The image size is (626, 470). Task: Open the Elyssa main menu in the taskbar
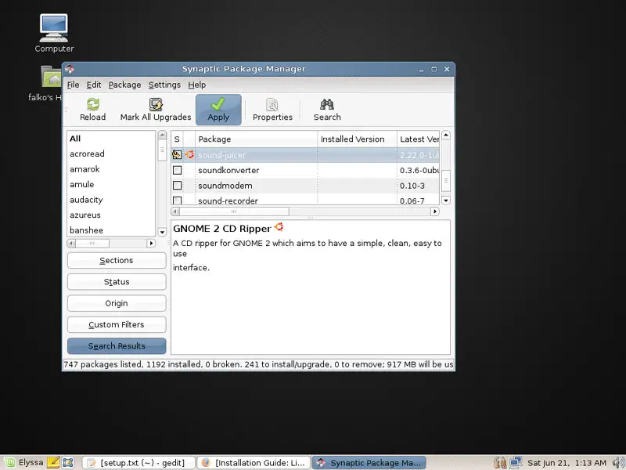click(x=23, y=462)
